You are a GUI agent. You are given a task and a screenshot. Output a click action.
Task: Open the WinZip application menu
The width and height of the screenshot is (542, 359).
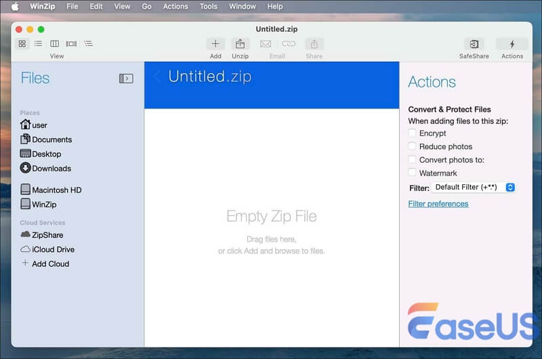pos(42,6)
